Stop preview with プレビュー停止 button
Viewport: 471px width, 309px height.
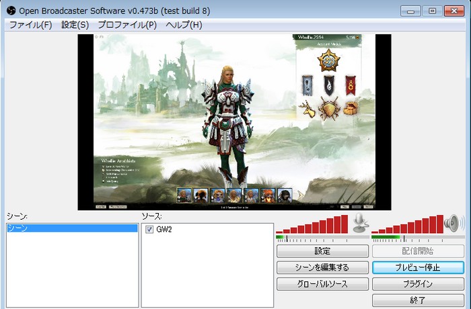pos(418,267)
